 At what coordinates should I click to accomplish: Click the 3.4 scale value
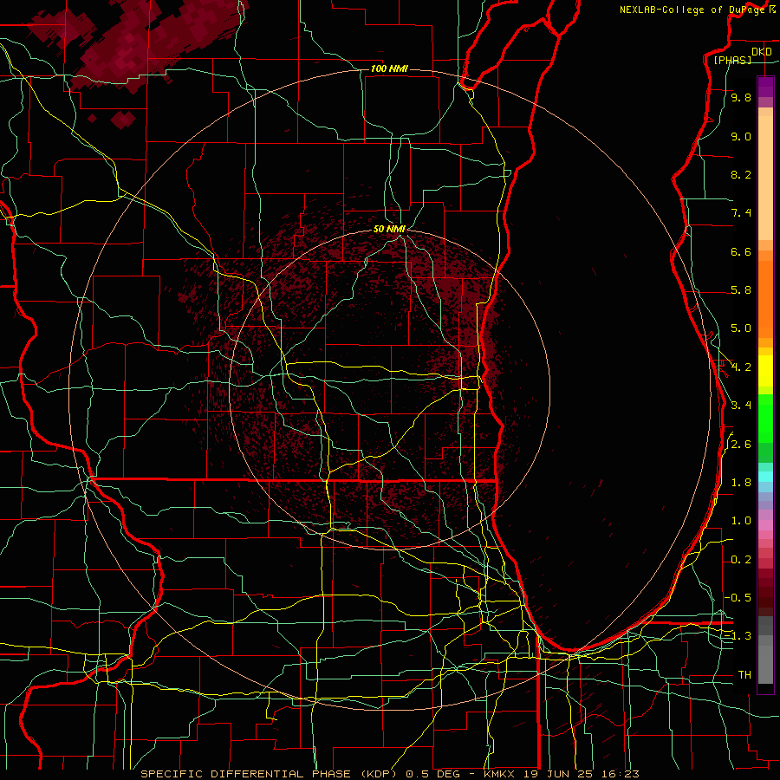point(741,406)
